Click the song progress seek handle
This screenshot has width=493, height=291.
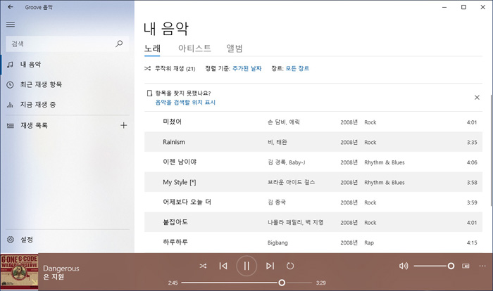(282, 283)
